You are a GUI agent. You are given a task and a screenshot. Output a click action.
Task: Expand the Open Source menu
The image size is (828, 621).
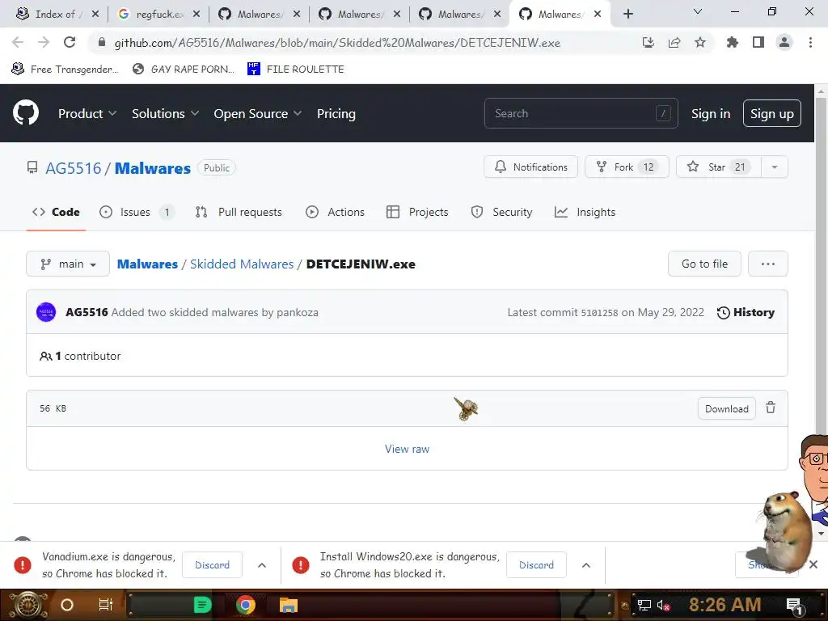258,113
